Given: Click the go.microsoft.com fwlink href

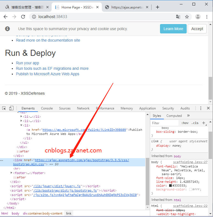Looking at the screenshot, I should click(84, 130).
